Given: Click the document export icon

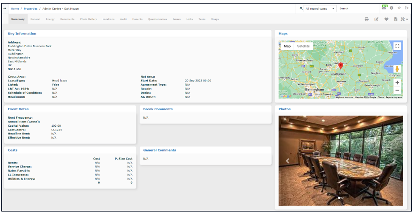Looking at the screenshot, I should (x=396, y=19).
